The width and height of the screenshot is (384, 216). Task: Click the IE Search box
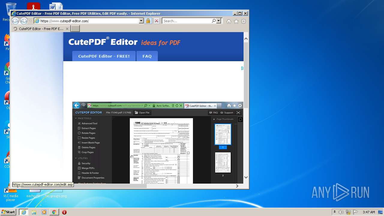click(187, 21)
